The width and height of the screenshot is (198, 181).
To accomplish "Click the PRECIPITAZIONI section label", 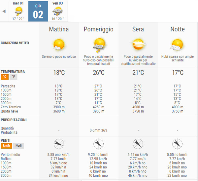I will coord(14,120).
